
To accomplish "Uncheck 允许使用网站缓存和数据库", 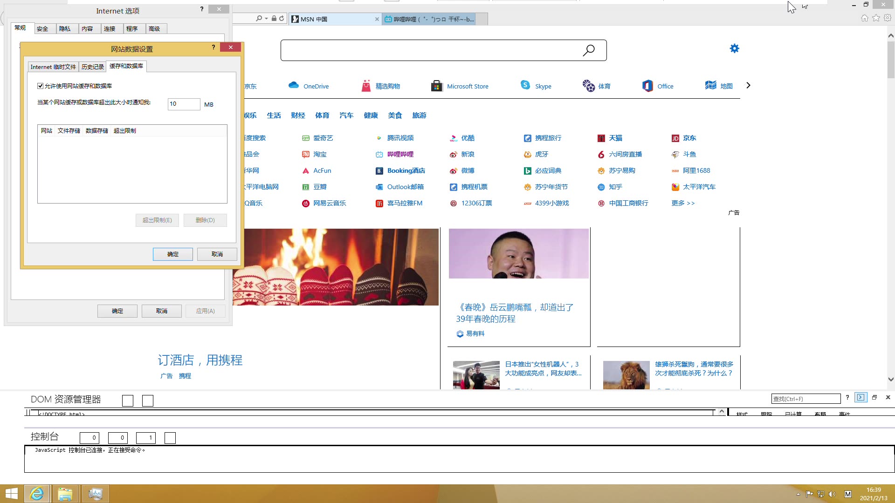I will pyautogui.click(x=41, y=86).
